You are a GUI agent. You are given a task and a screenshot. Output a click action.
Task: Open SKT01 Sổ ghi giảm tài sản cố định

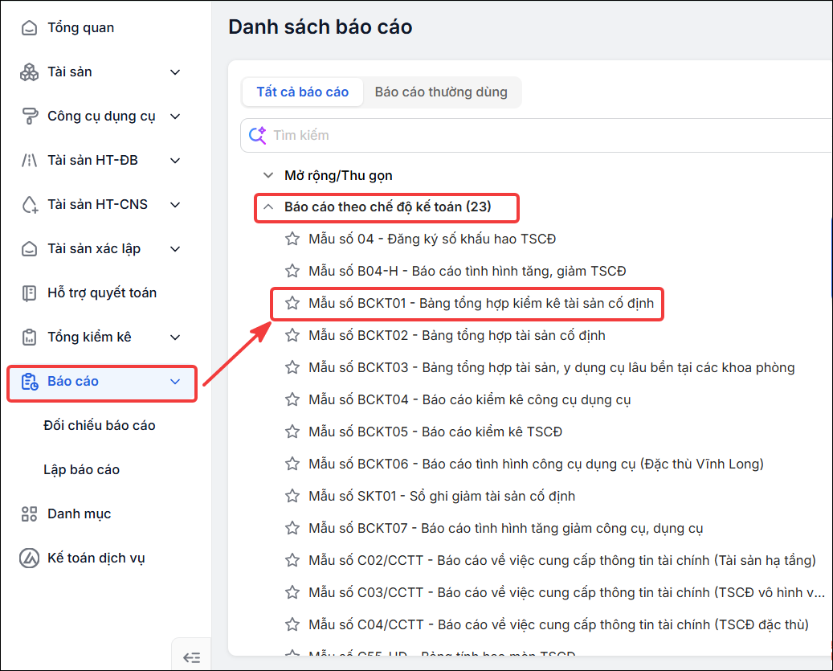(442, 496)
